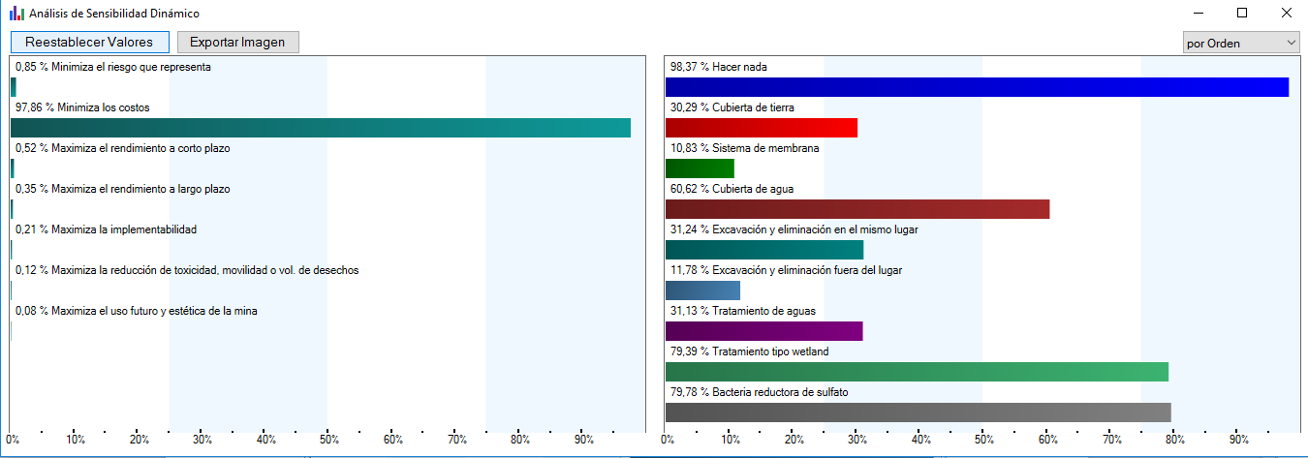Click the 'Maximiza la implementabilidad' bar

point(12,250)
